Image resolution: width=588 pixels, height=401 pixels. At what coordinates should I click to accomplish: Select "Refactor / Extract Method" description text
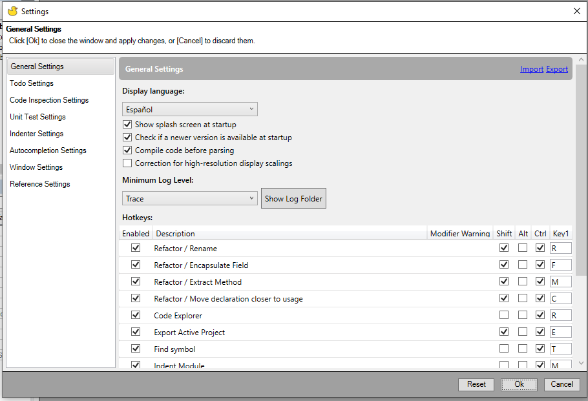[x=198, y=282]
